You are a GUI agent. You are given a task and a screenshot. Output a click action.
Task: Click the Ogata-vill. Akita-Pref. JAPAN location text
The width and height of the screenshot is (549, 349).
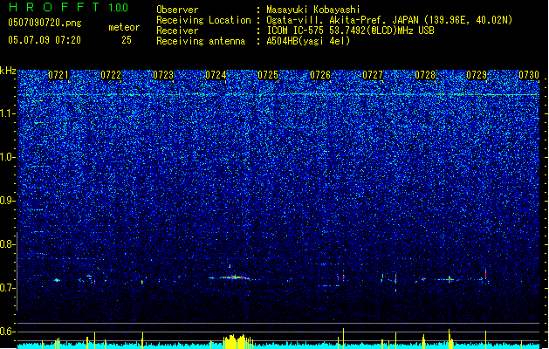(x=389, y=20)
